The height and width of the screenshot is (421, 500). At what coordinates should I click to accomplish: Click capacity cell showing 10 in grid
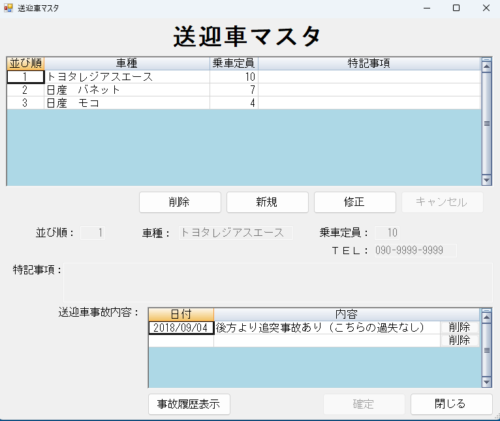(234, 77)
